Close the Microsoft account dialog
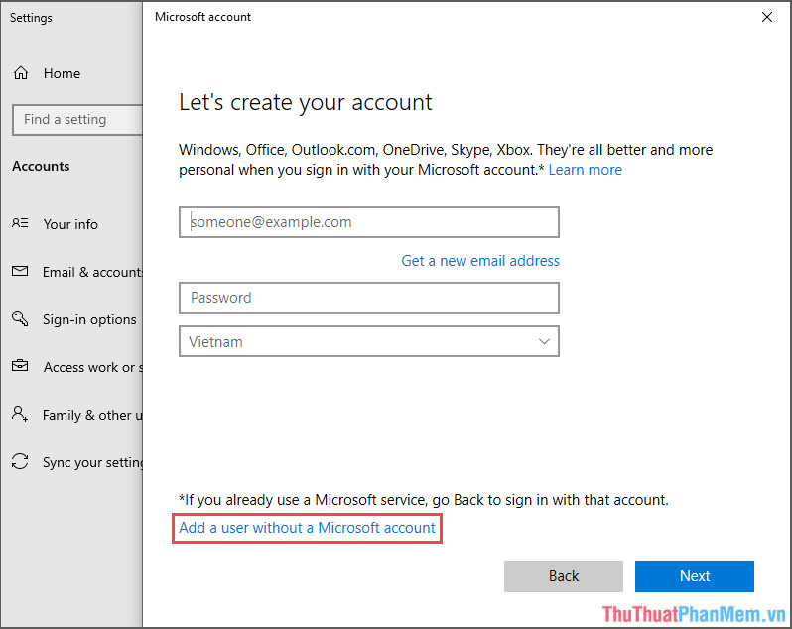The height and width of the screenshot is (629, 792). pos(767,17)
